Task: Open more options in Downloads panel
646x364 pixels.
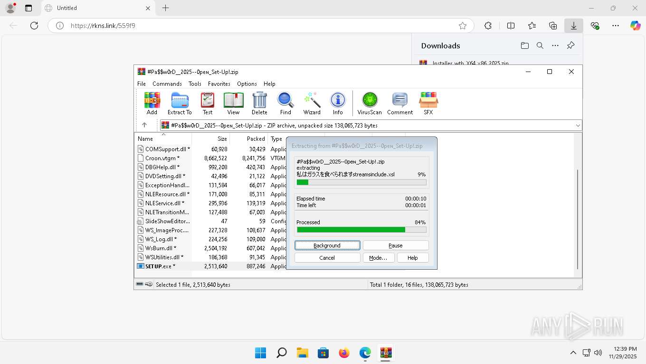Action: coord(555,45)
